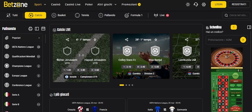This screenshot has width=252, height=112.
Task: Open the roulette game banner
Action: point(227,80)
